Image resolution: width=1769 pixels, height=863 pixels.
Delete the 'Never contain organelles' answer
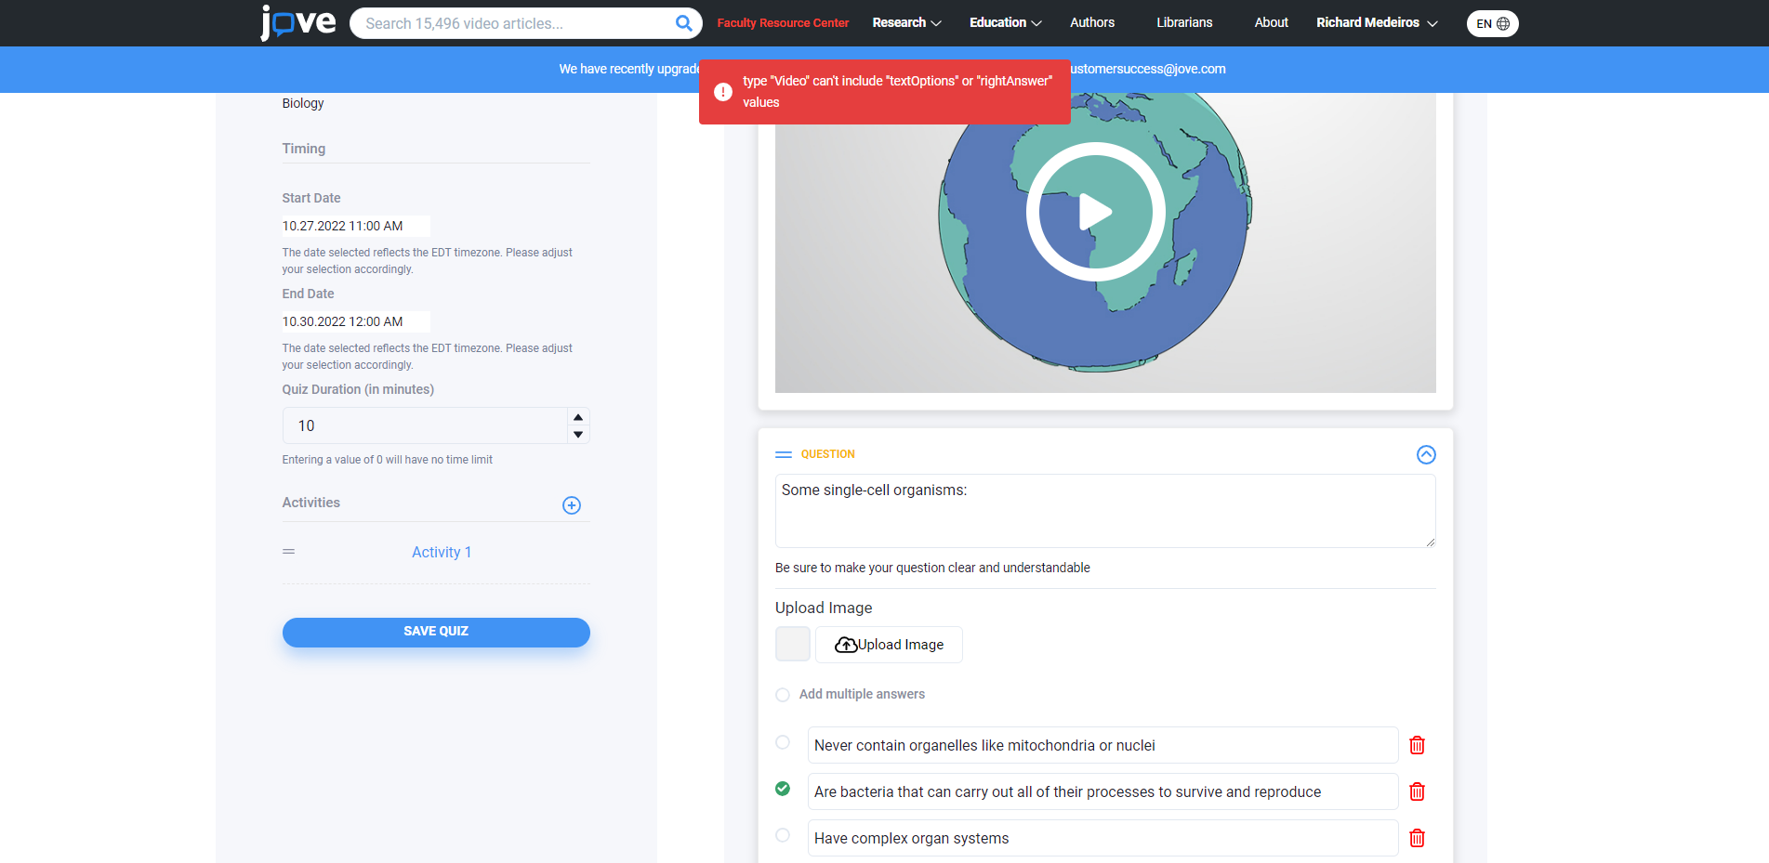pos(1417,745)
